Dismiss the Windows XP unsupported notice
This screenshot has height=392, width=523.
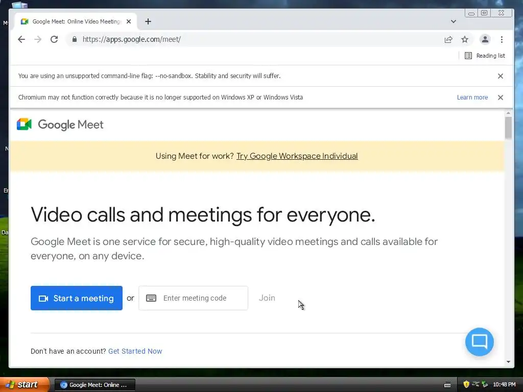tap(501, 97)
